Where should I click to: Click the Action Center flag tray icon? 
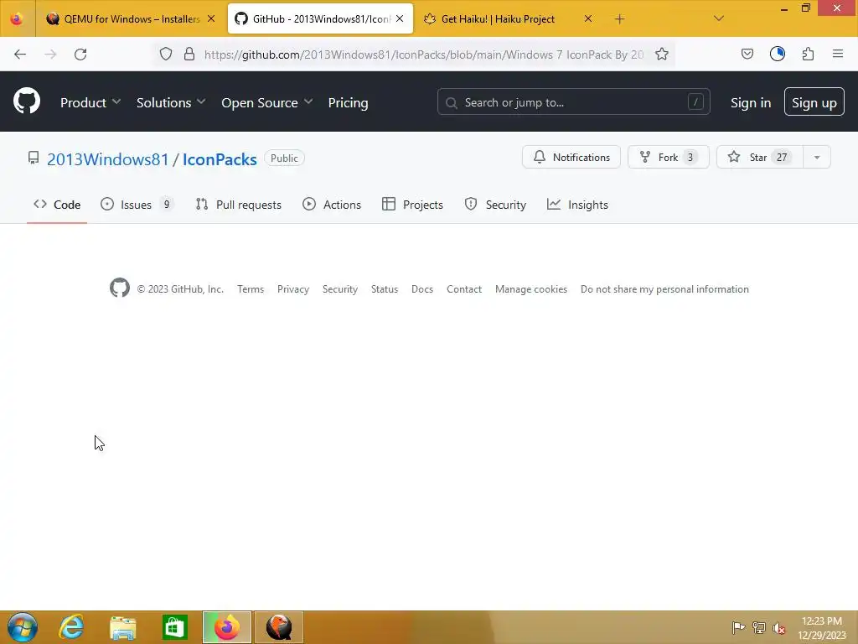[738, 627]
